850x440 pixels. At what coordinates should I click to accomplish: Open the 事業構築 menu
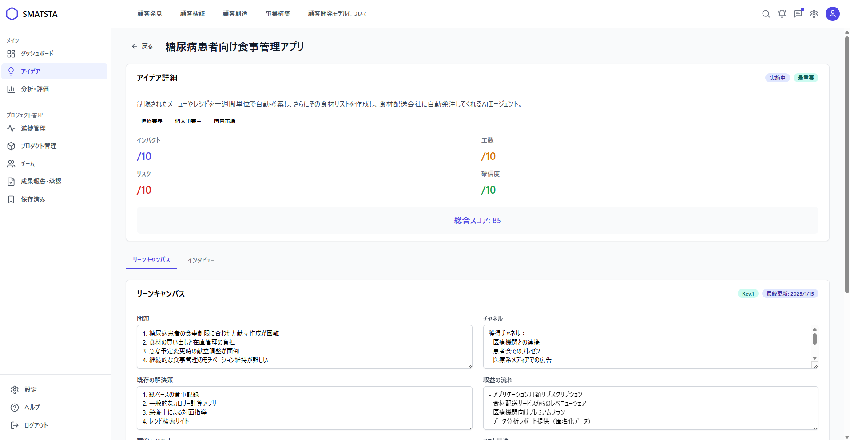[x=277, y=14]
